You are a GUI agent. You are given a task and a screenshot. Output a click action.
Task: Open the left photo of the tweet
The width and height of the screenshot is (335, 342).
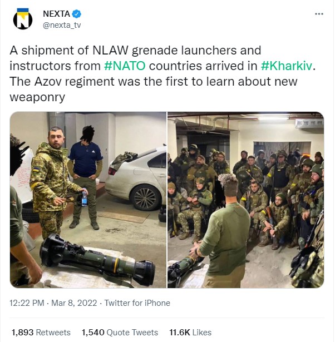[x=88, y=200]
